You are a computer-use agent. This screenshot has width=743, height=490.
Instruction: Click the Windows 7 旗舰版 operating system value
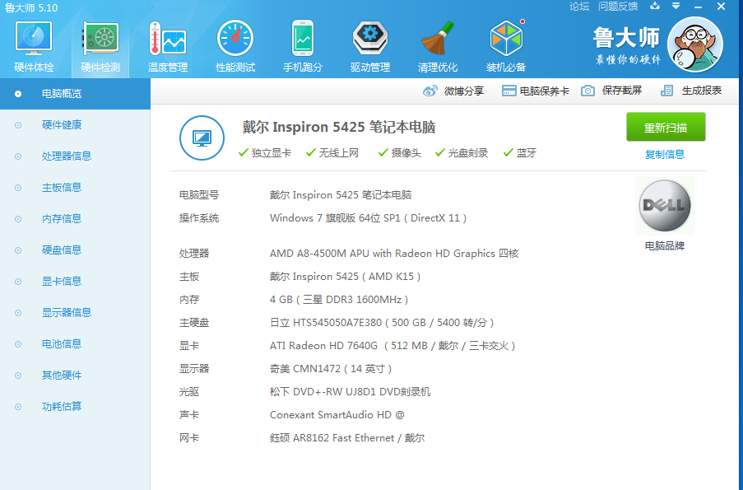[x=368, y=218]
